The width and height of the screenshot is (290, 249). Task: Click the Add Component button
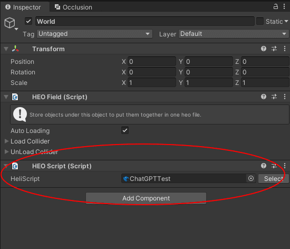[146, 198]
